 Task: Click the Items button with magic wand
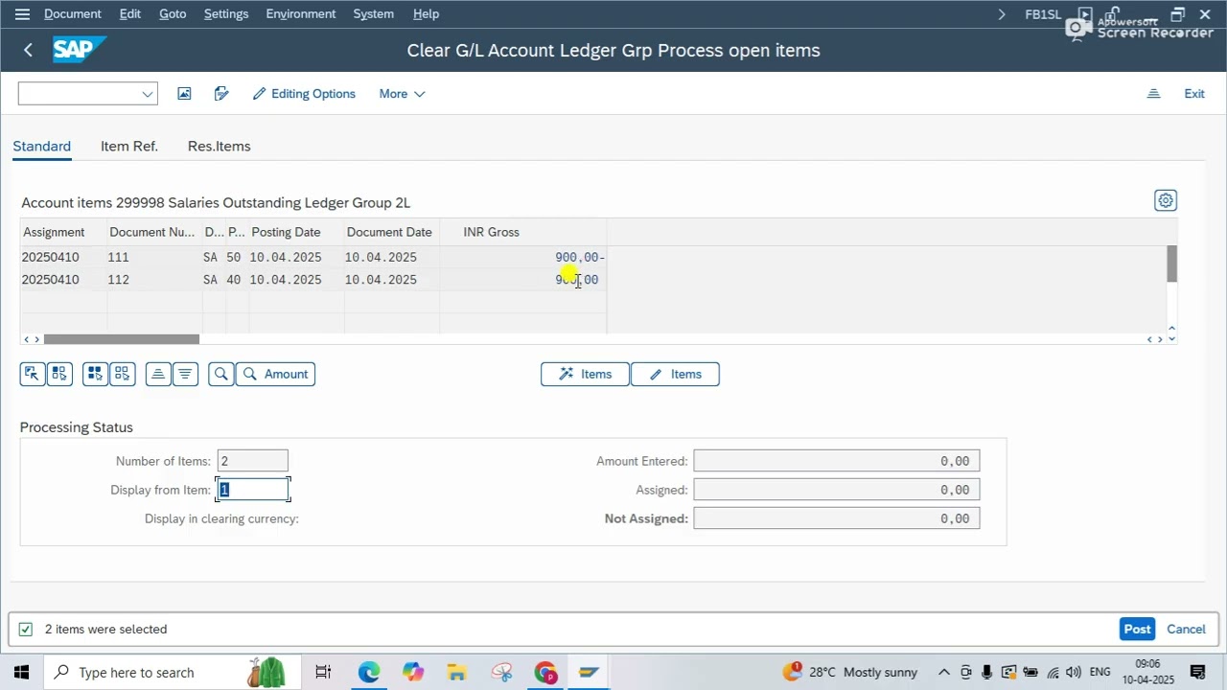(x=585, y=374)
